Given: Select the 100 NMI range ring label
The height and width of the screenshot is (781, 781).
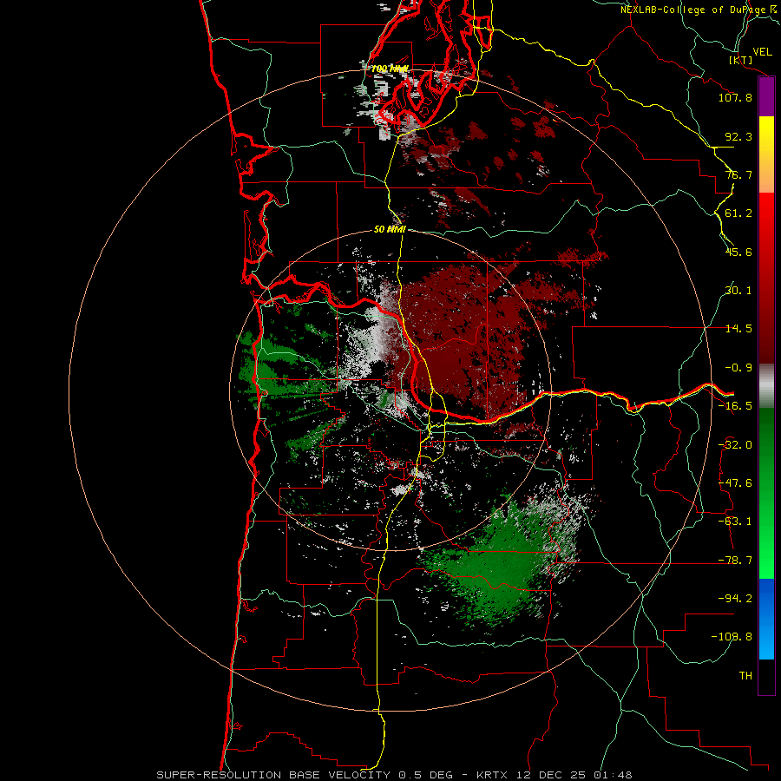Looking at the screenshot, I should (x=390, y=69).
